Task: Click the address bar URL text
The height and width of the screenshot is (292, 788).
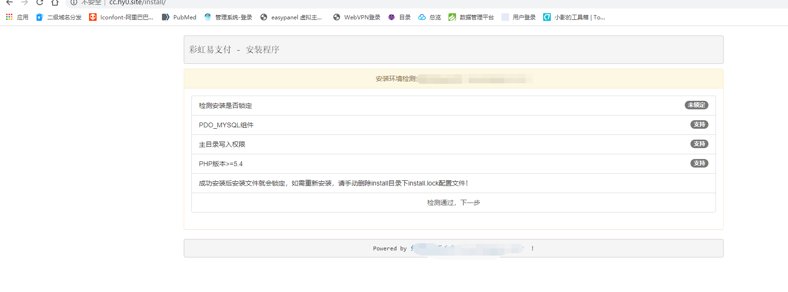Action: click(x=137, y=3)
